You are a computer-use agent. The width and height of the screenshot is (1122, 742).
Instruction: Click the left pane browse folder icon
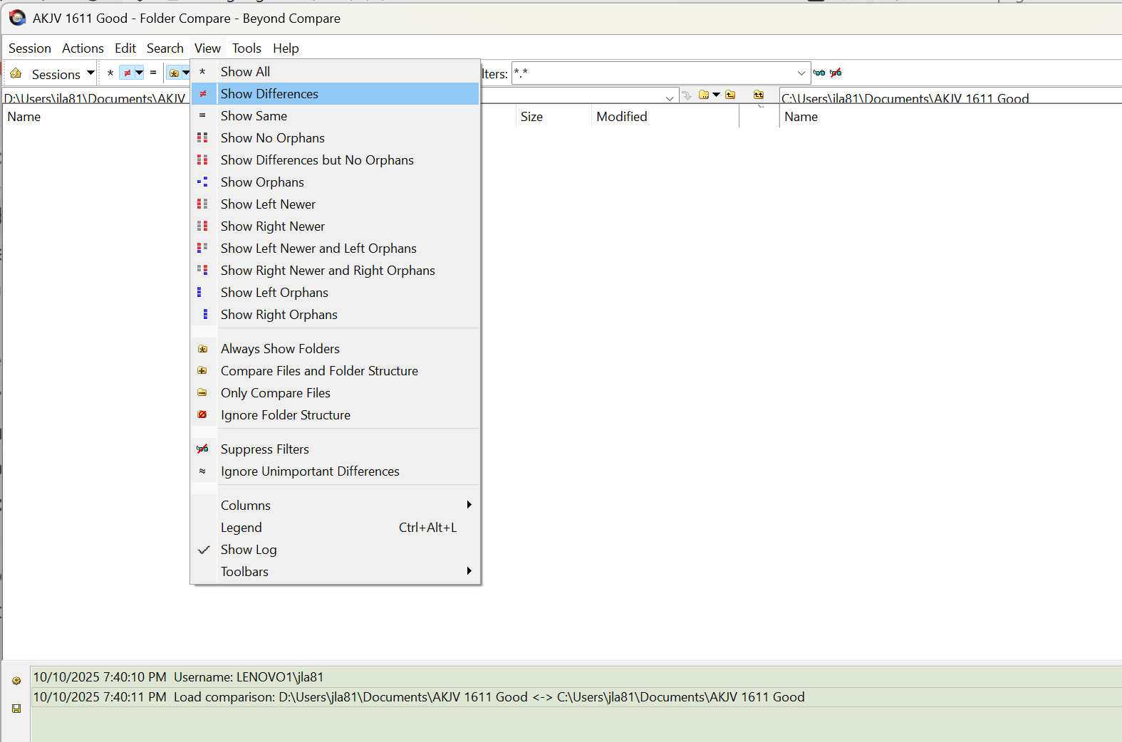coord(704,95)
